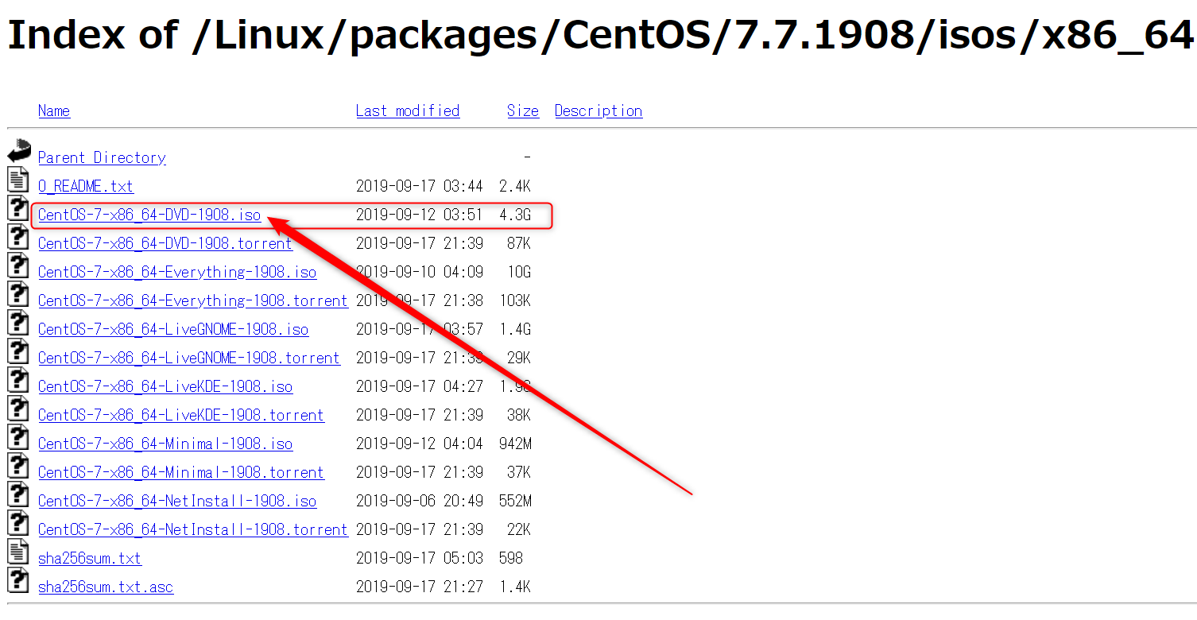Click the icon beside CentOS-7-x86_64-LiveGNOME-1908.iso
The image size is (1197, 620).
click(x=17, y=322)
